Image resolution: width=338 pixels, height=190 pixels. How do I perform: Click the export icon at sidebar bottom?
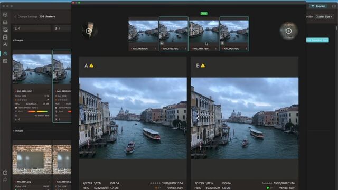[x=5, y=173]
